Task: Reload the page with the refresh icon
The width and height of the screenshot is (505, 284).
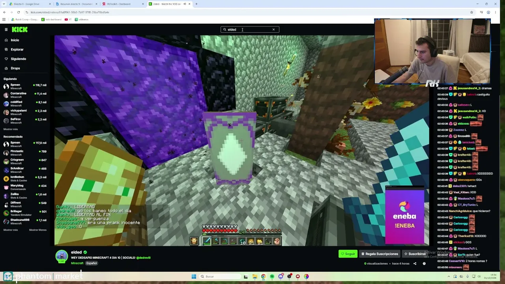Action: click(18, 12)
